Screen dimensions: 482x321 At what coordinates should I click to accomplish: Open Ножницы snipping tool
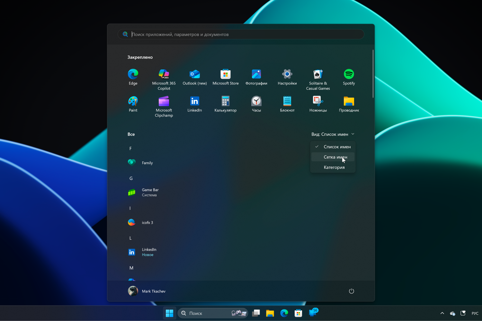click(318, 104)
